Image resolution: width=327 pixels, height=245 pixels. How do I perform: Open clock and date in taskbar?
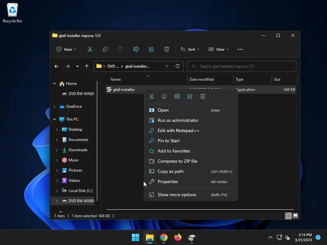(x=303, y=237)
